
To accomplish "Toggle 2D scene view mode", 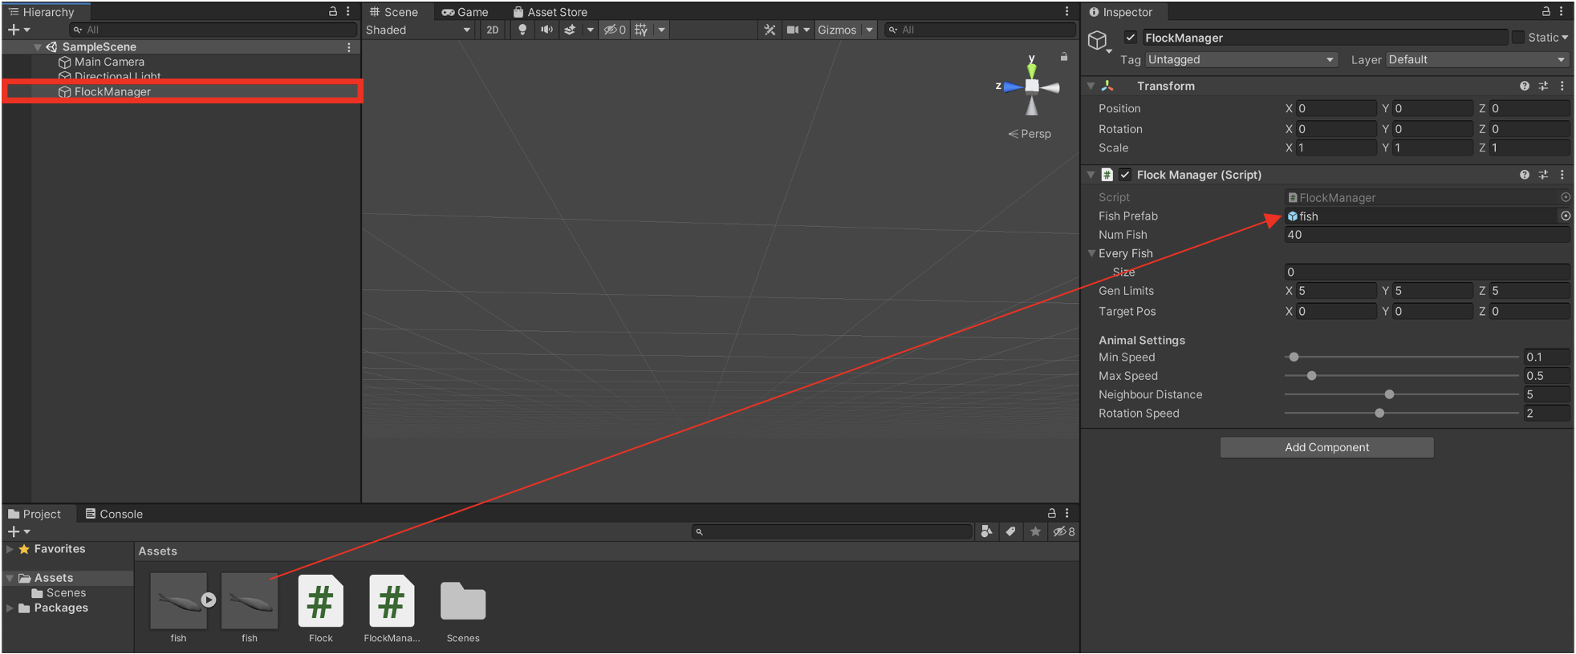I will pos(493,30).
